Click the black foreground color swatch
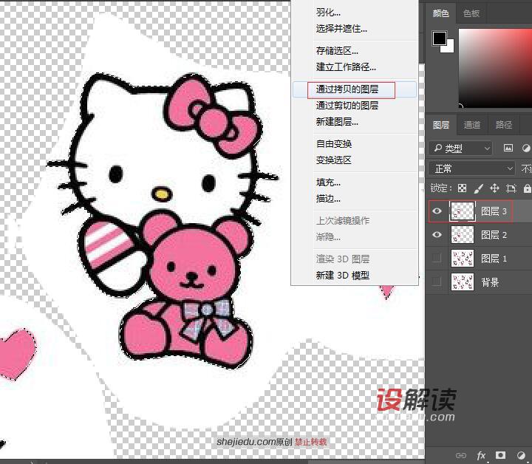The width and height of the screenshot is (532, 464). 439,38
